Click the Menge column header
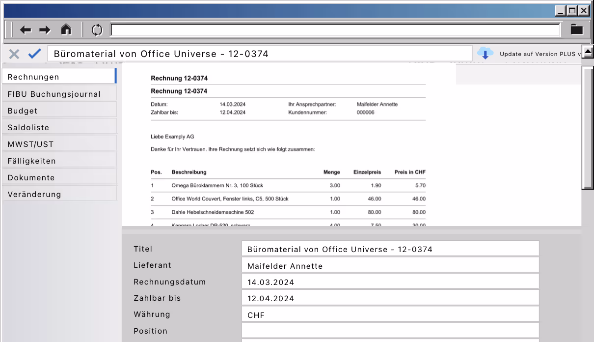The width and height of the screenshot is (594, 342). pyautogui.click(x=332, y=172)
